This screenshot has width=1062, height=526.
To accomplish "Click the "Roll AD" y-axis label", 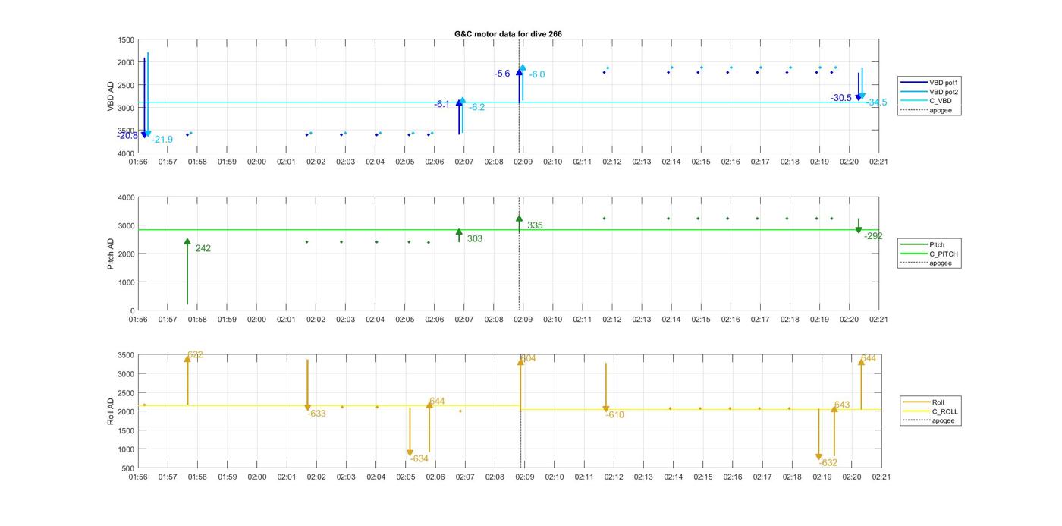I will [x=111, y=411].
